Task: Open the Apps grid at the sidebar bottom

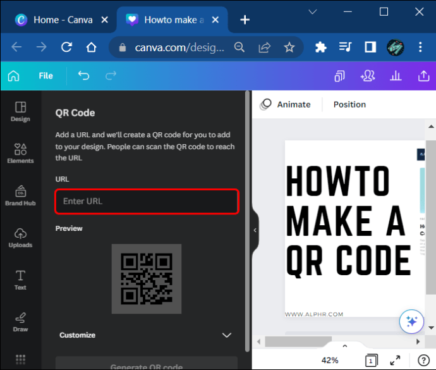Action: (x=20, y=359)
